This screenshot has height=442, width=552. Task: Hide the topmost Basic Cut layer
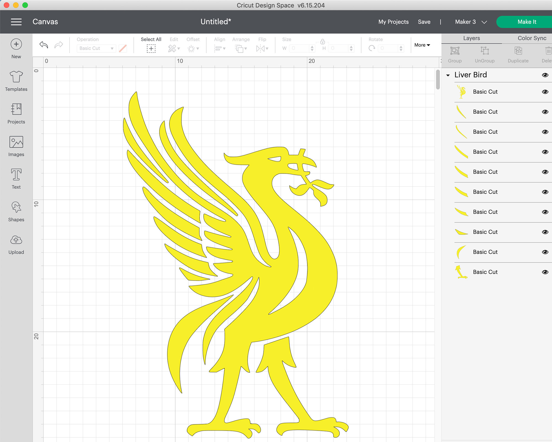click(545, 91)
